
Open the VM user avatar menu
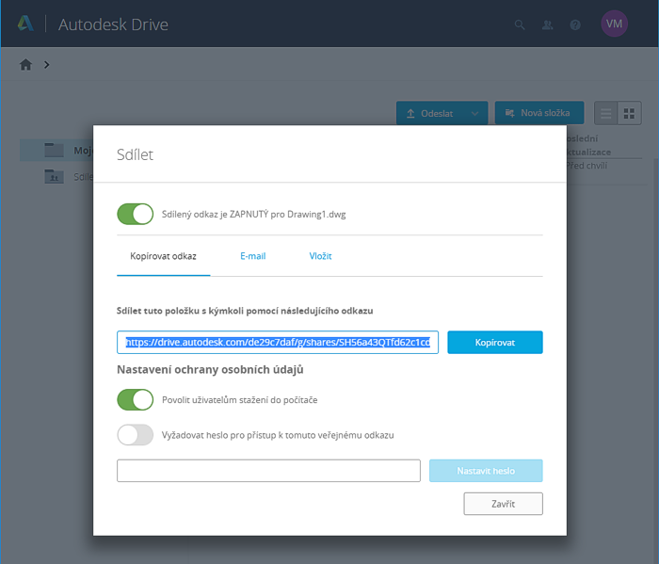614,24
